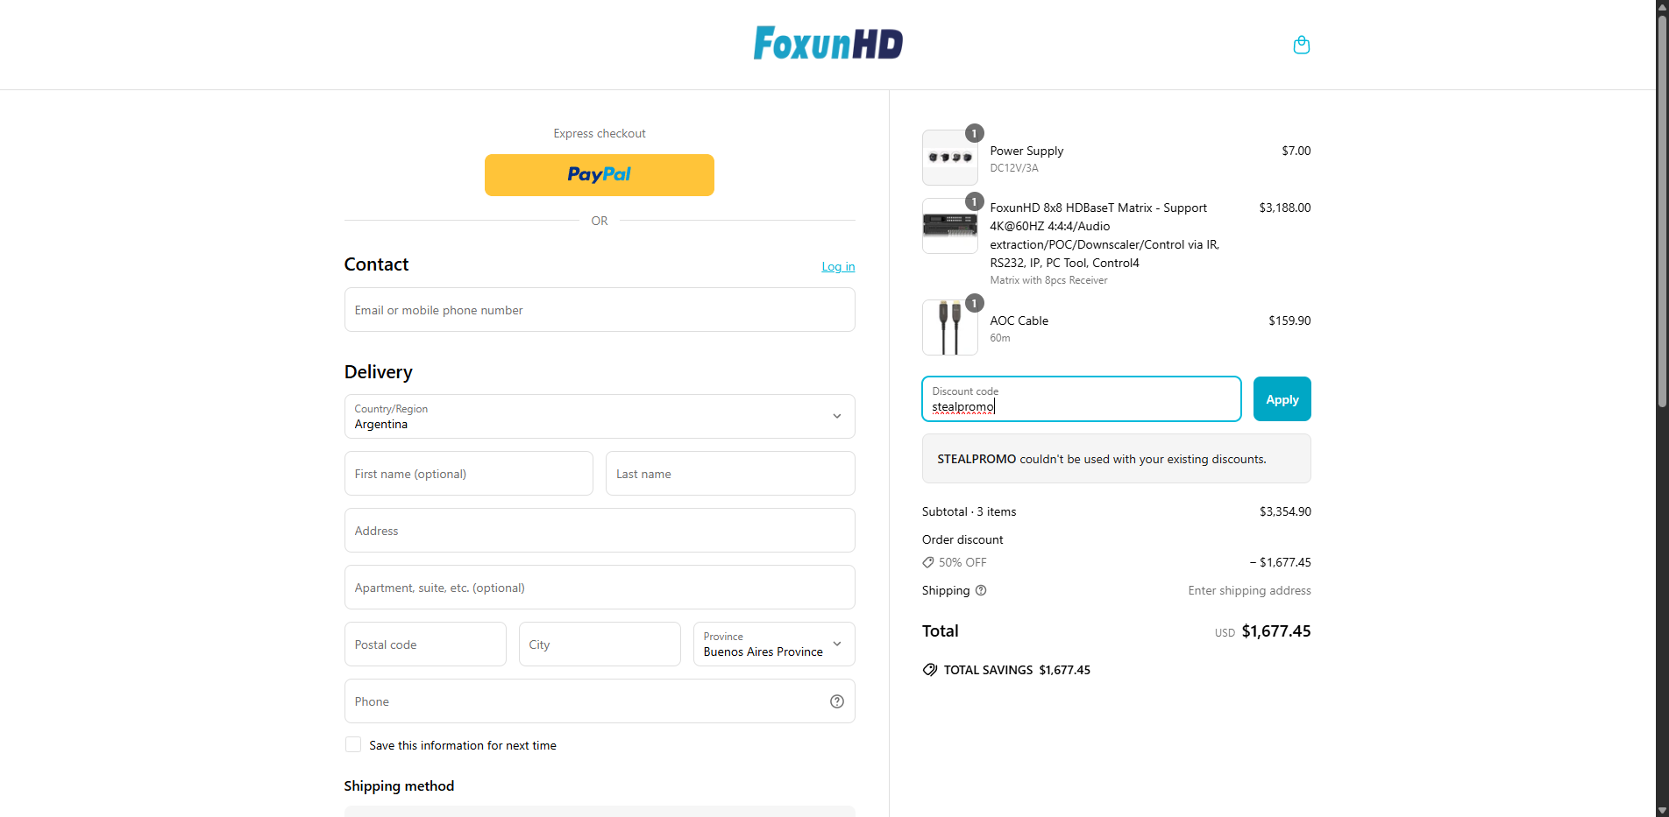Click the Express checkout label
Screen dimensions: 1669x817
click(x=600, y=133)
